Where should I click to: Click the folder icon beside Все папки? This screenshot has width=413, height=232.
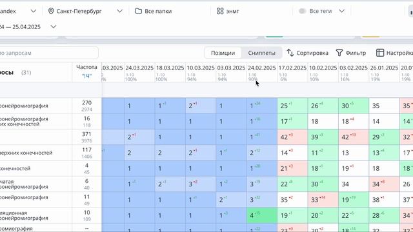(x=138, y=11)
